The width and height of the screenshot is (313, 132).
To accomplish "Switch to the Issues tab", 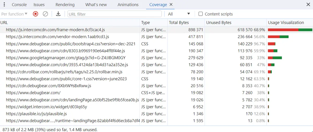I will point(39,4).
